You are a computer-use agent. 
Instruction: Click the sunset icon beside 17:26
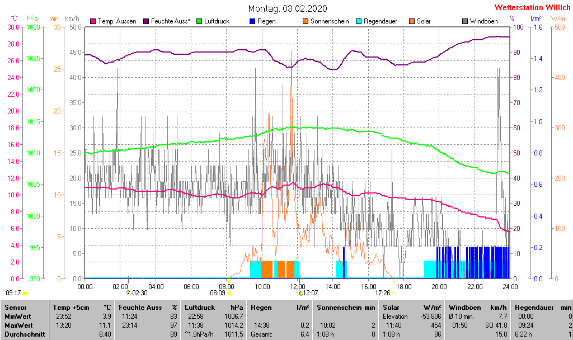(394, 293)
